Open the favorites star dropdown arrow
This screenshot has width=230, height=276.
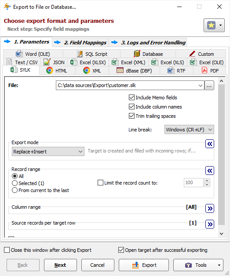pos(220,25)
